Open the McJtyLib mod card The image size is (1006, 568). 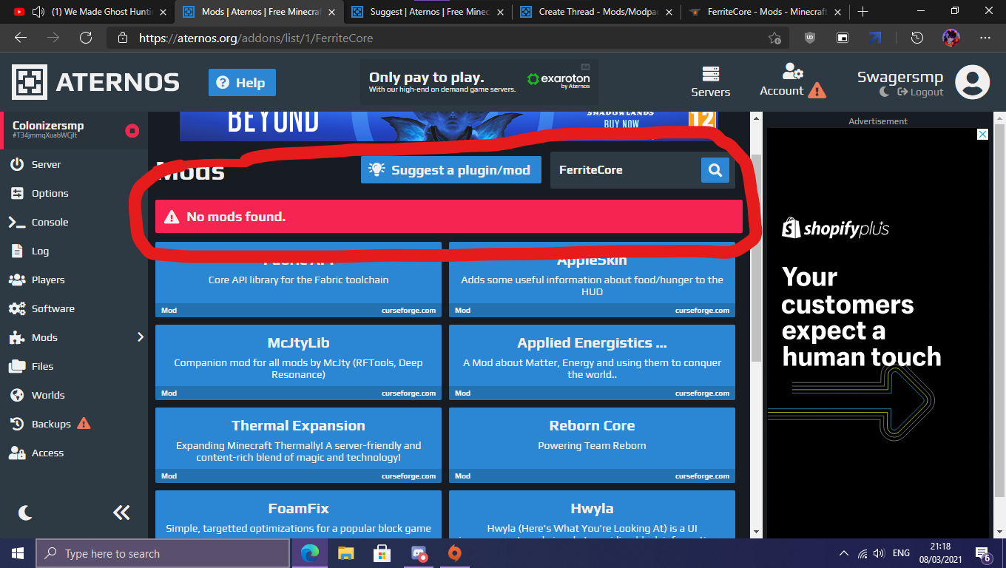pyautogui.click(x=298, y=362)
